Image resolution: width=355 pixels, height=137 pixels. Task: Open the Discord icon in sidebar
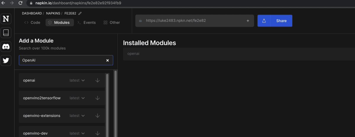pyautogui.click(x=6, y=46)
